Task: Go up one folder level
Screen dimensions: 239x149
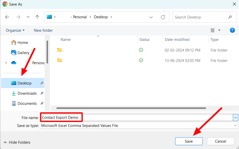Action: click(37, 17)
